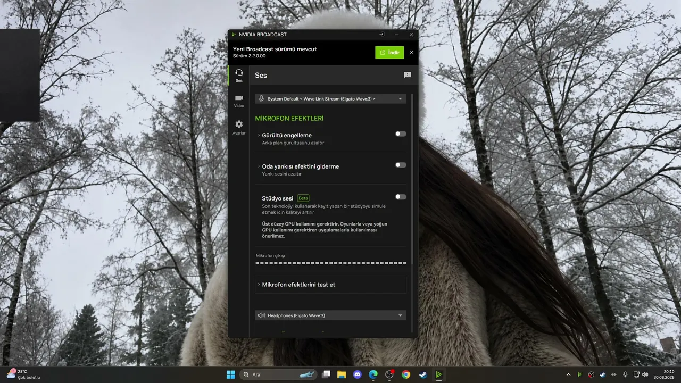Click the feedback icon beside Ses header
The image size is (681, 383).
408,76
